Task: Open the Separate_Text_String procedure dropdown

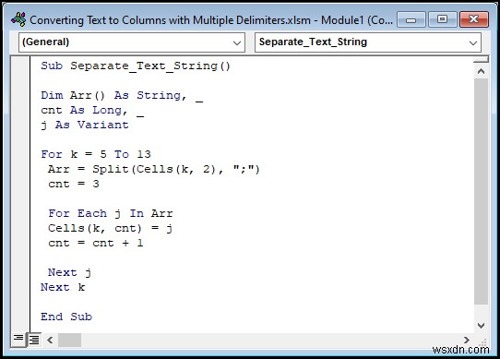Action: click(x=368, y=42)
